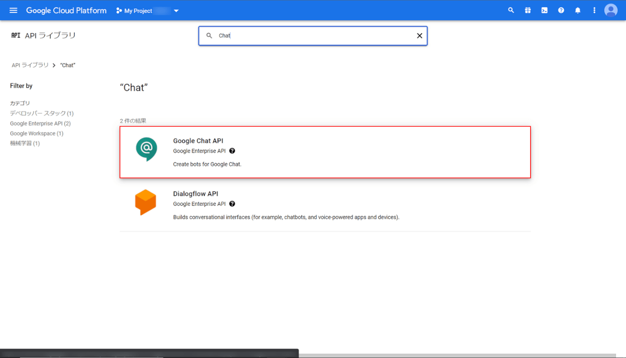
Task: Open the three-dot settings menu
Action: pos(594,10)
